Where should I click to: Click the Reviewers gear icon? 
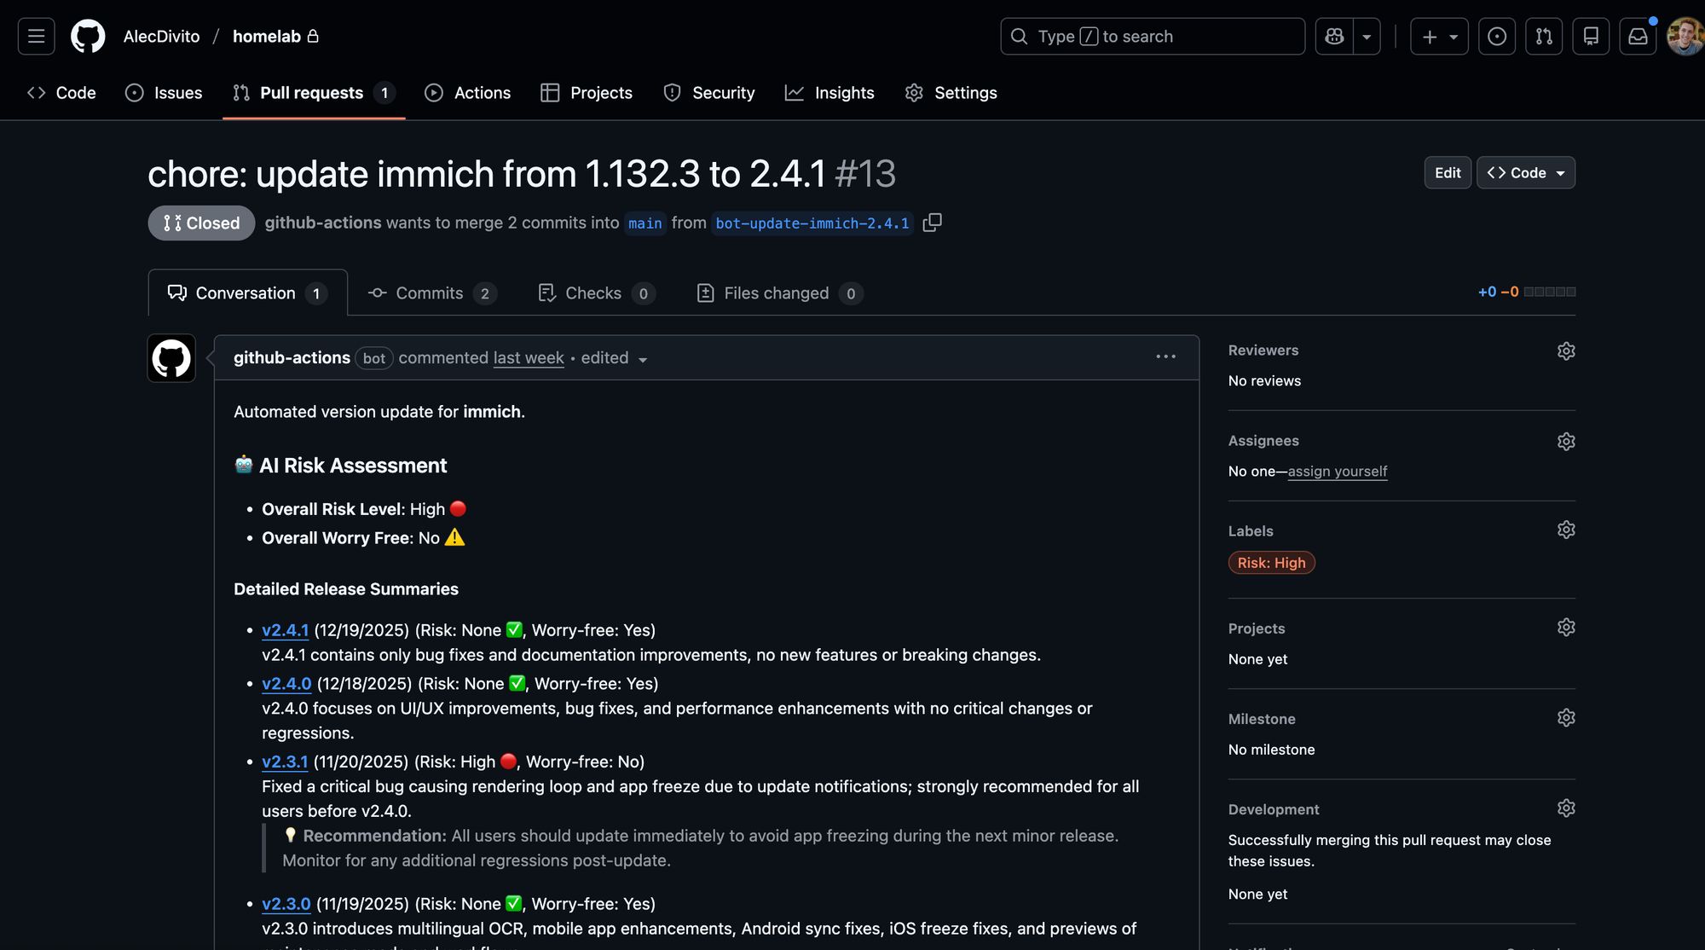click(x=1565, y=351)
